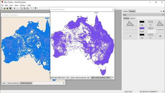Click the black area stroke color swatch
The height and width of the screenshot is (93, 165).
(x=142, y=22)
